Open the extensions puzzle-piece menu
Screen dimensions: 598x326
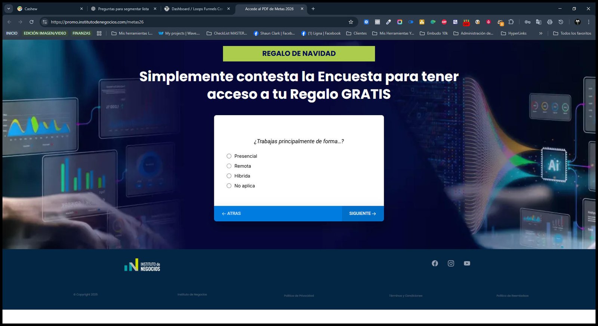[x=511, y=22]
